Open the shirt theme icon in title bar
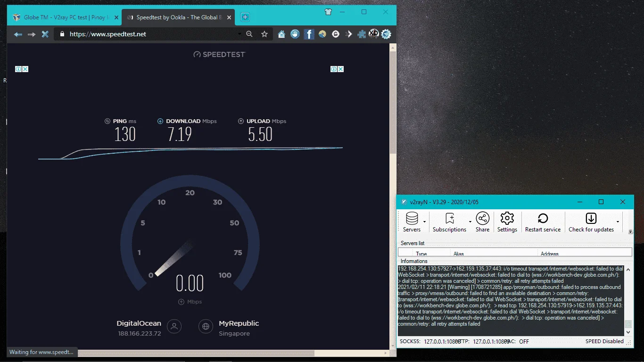This screenshot has height=362, width=644. (329, 12)
